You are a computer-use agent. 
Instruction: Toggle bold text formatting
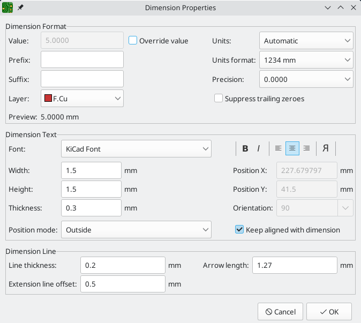pos(245,148)
